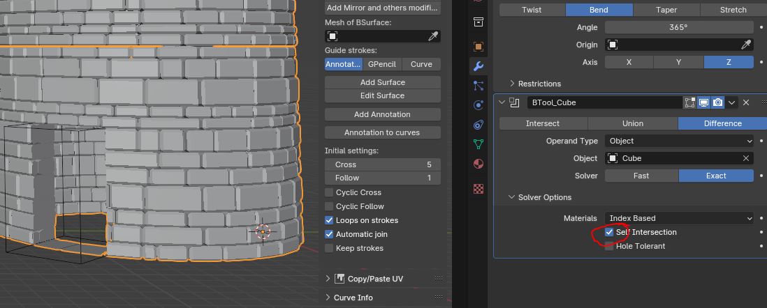The height and width of the screenshot is (308, 767).
Task: Disable the Self Intersection checkbox
Action: click(x=609, y=232)
